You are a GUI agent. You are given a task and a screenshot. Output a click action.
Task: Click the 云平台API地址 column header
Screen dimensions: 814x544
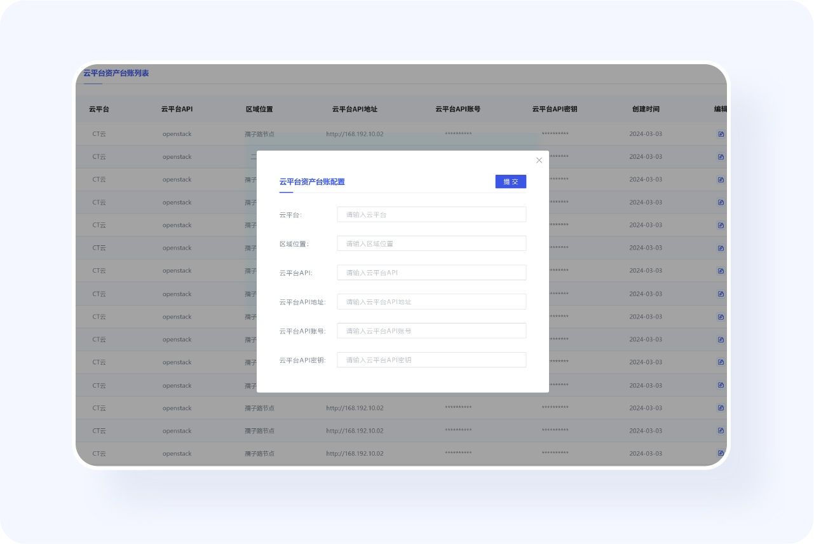pos(355,109)
